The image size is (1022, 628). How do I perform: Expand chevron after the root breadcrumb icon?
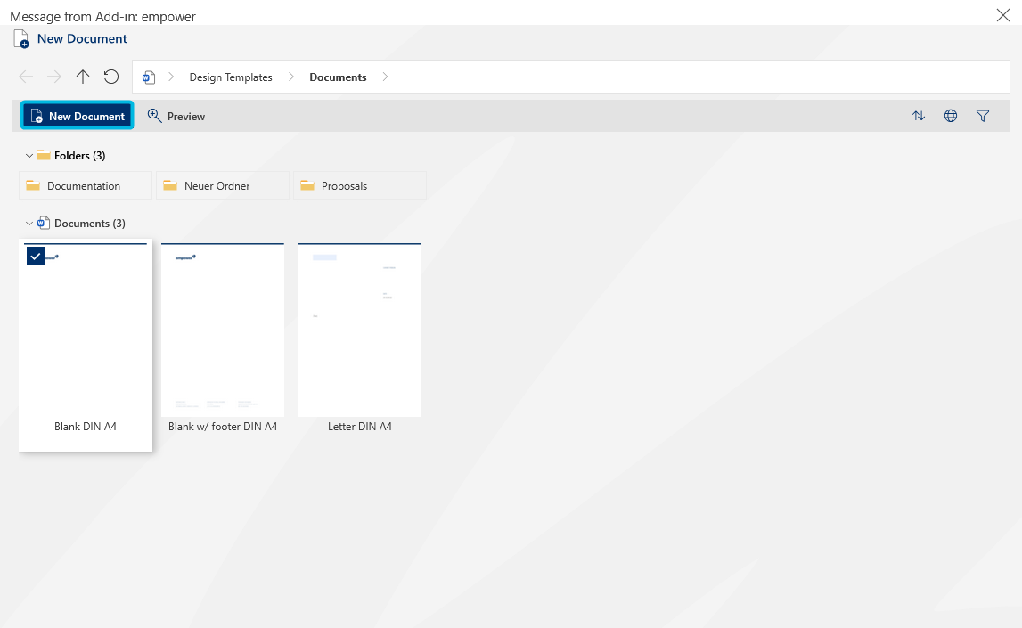[171, 77]
